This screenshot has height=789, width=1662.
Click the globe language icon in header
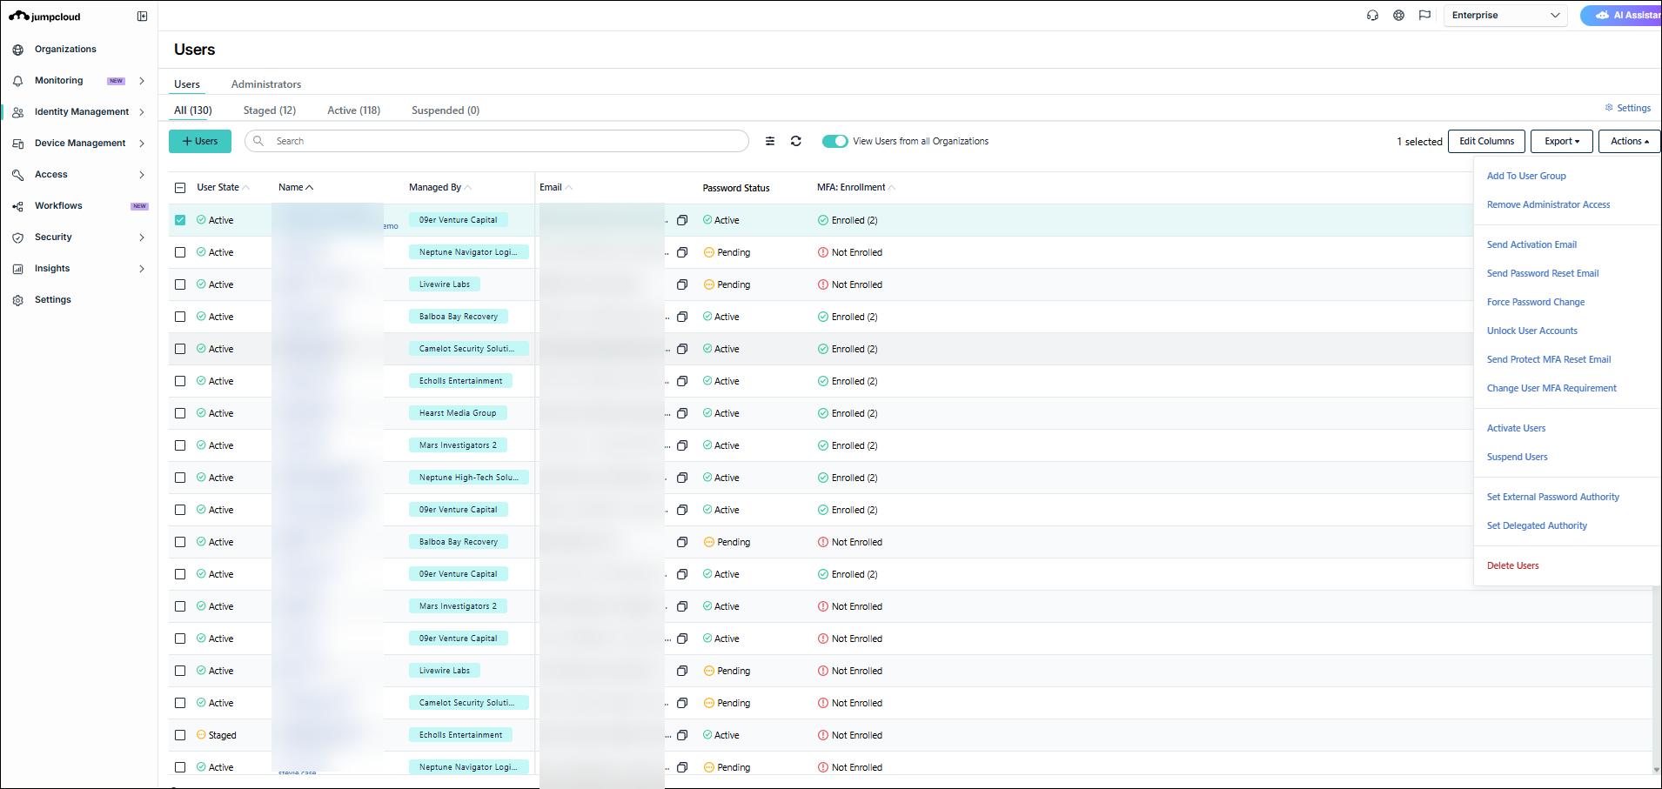click(x=1398, y=16)
